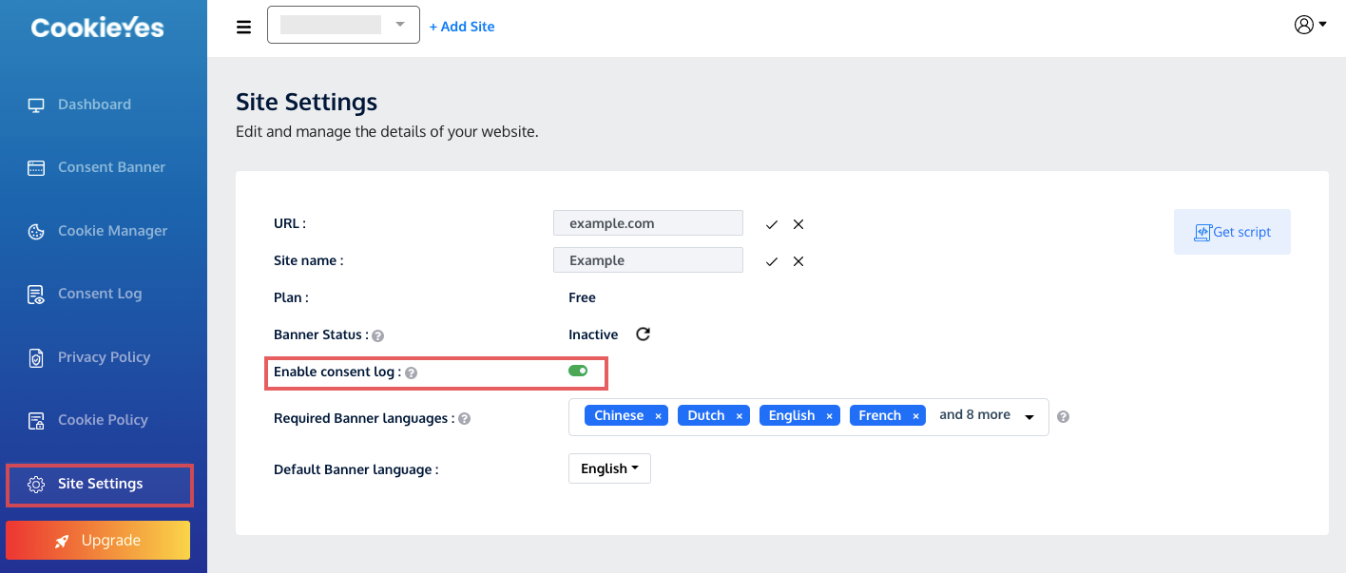Go to Consent Banner in sidebar
The width and height of the screenshot is (1346, 573).
[111, 167]
